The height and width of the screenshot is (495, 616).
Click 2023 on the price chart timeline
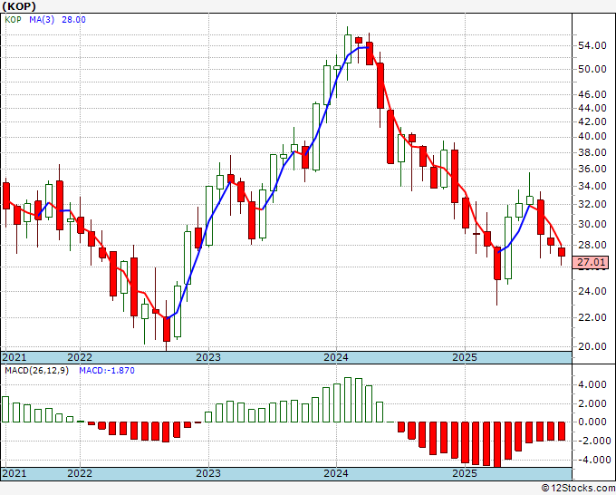tap(208, 357)
